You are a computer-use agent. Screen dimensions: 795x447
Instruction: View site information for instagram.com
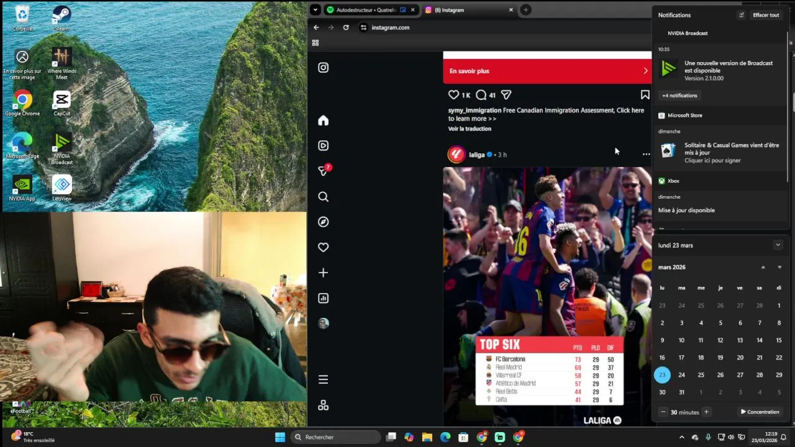(x=363, y=27)
